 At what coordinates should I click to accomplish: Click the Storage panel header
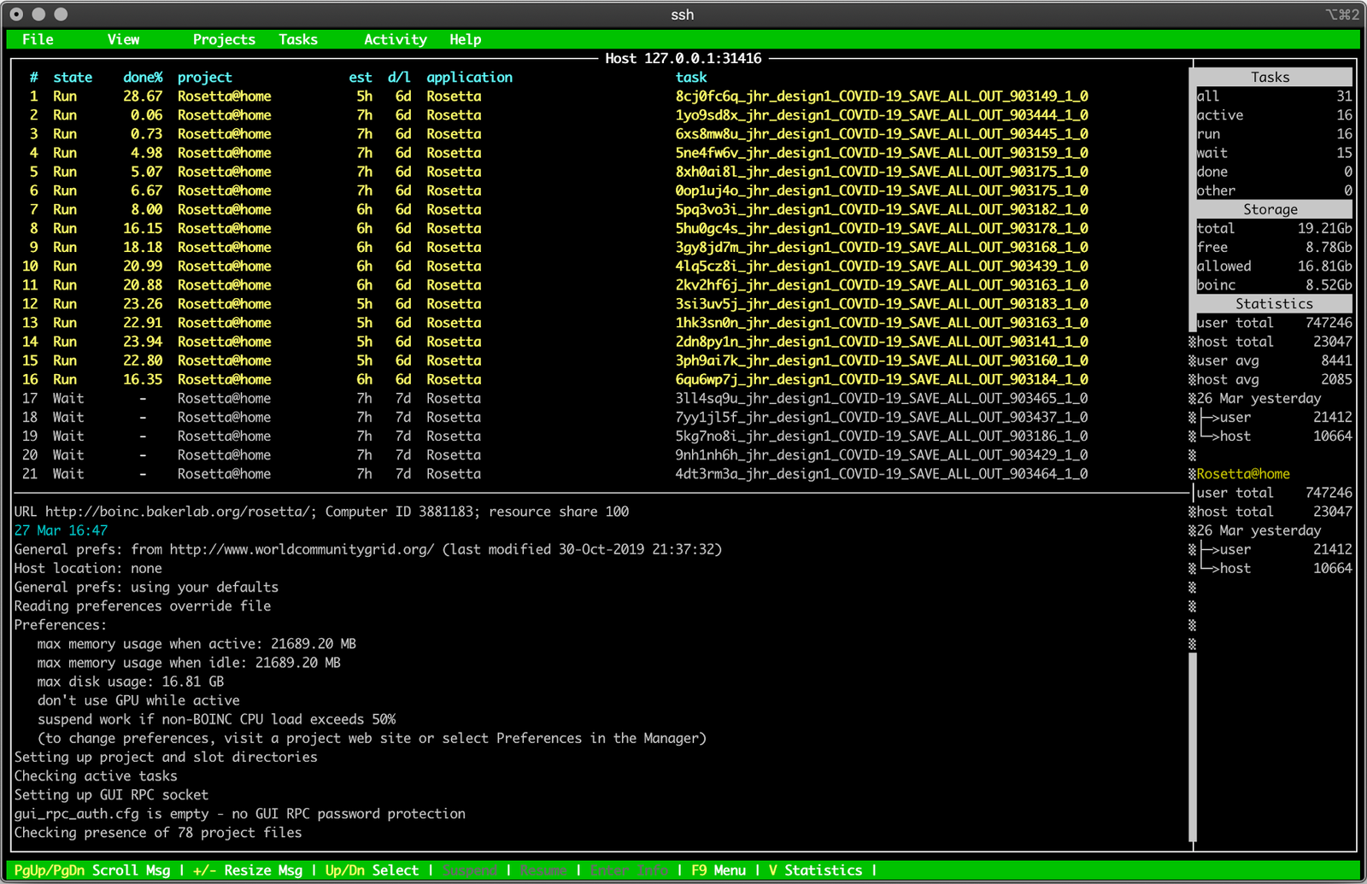pos(1270,209)
